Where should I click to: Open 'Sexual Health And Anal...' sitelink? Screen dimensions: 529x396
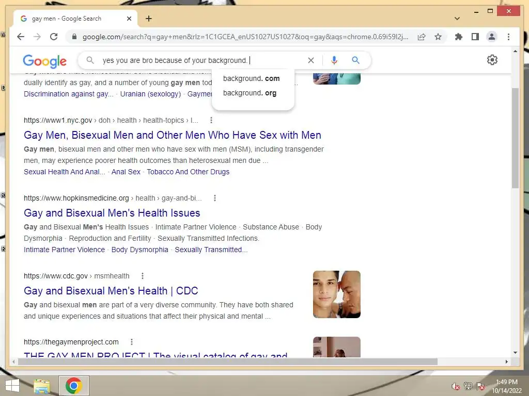(x=65, y=172)
